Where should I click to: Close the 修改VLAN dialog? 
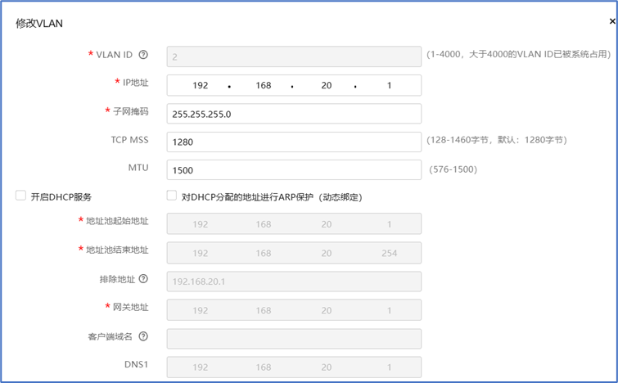tap(612, 21)
